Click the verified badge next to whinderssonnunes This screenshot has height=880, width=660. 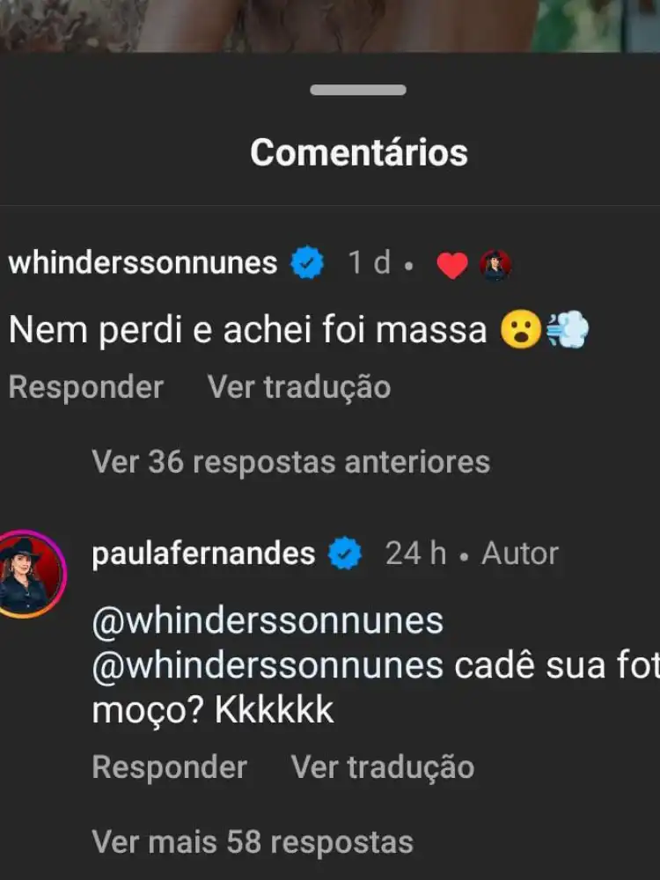click(307, 262)
